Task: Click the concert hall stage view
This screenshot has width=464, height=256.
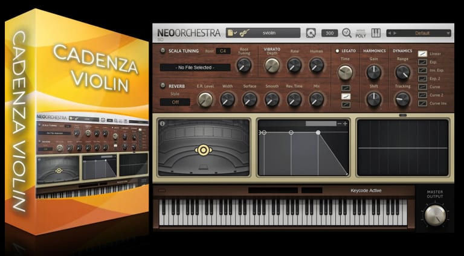Action: [204, 147]
